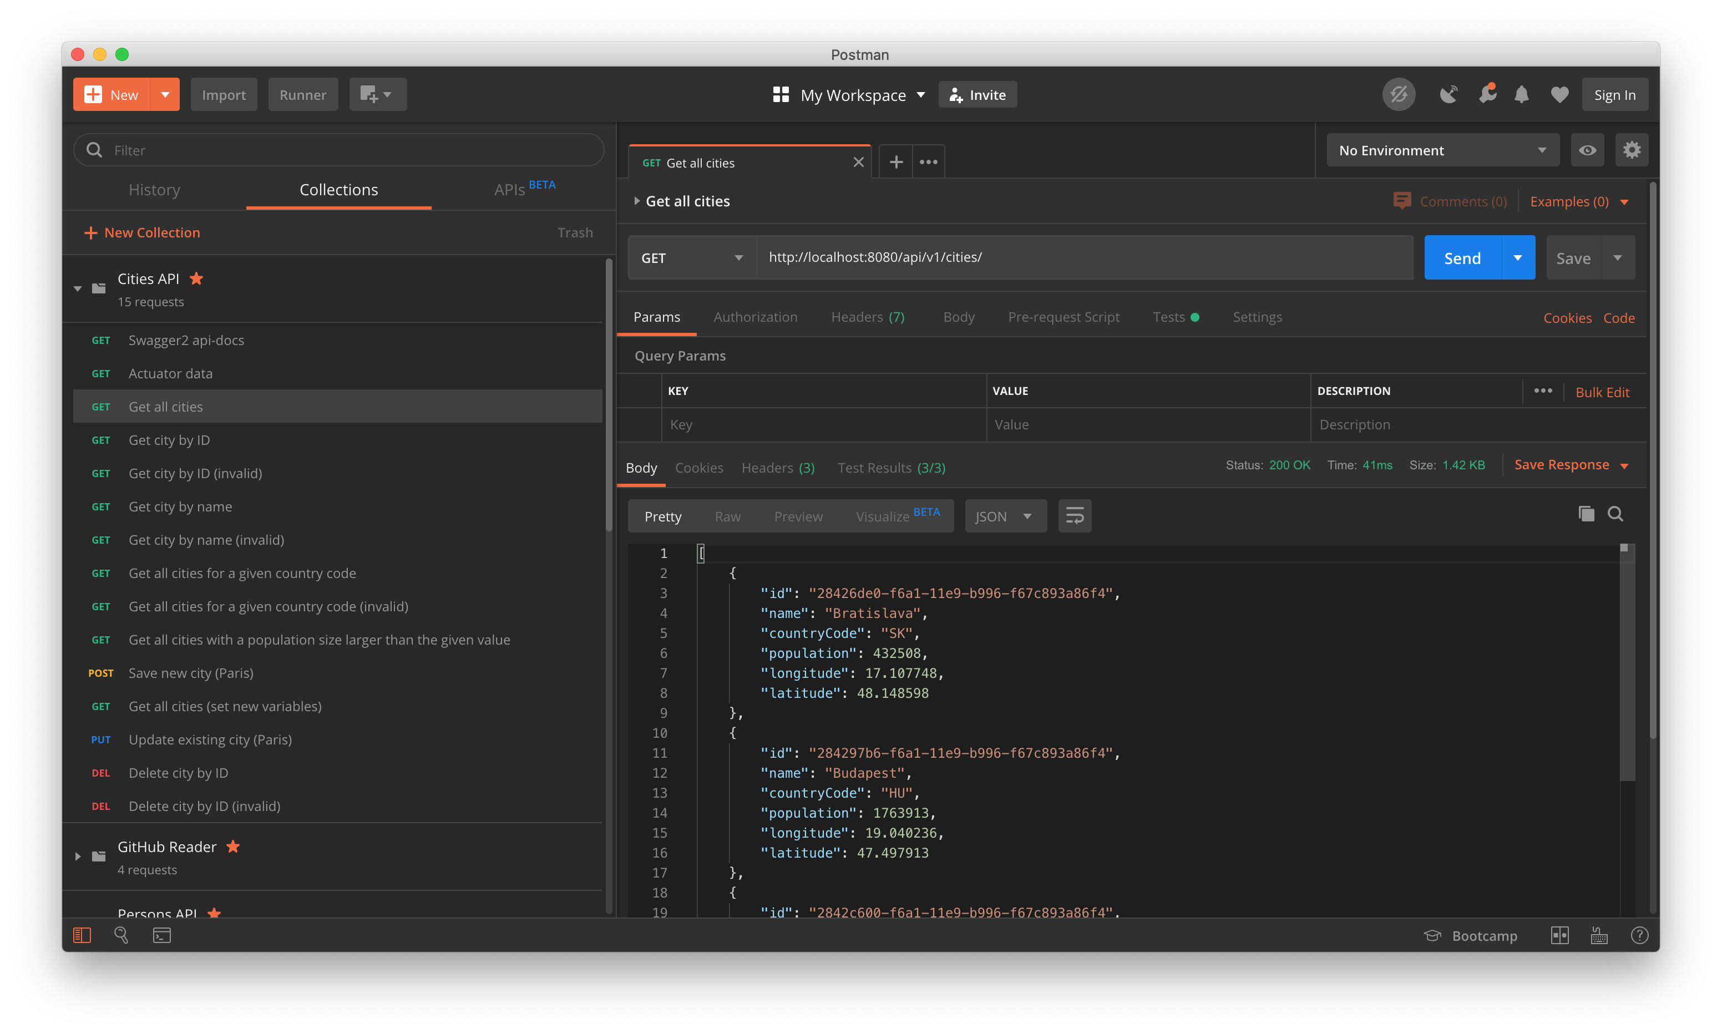Open the notifications bell icon
The width and height of the screenshot is (1722, 1034).
point(1521,95)
